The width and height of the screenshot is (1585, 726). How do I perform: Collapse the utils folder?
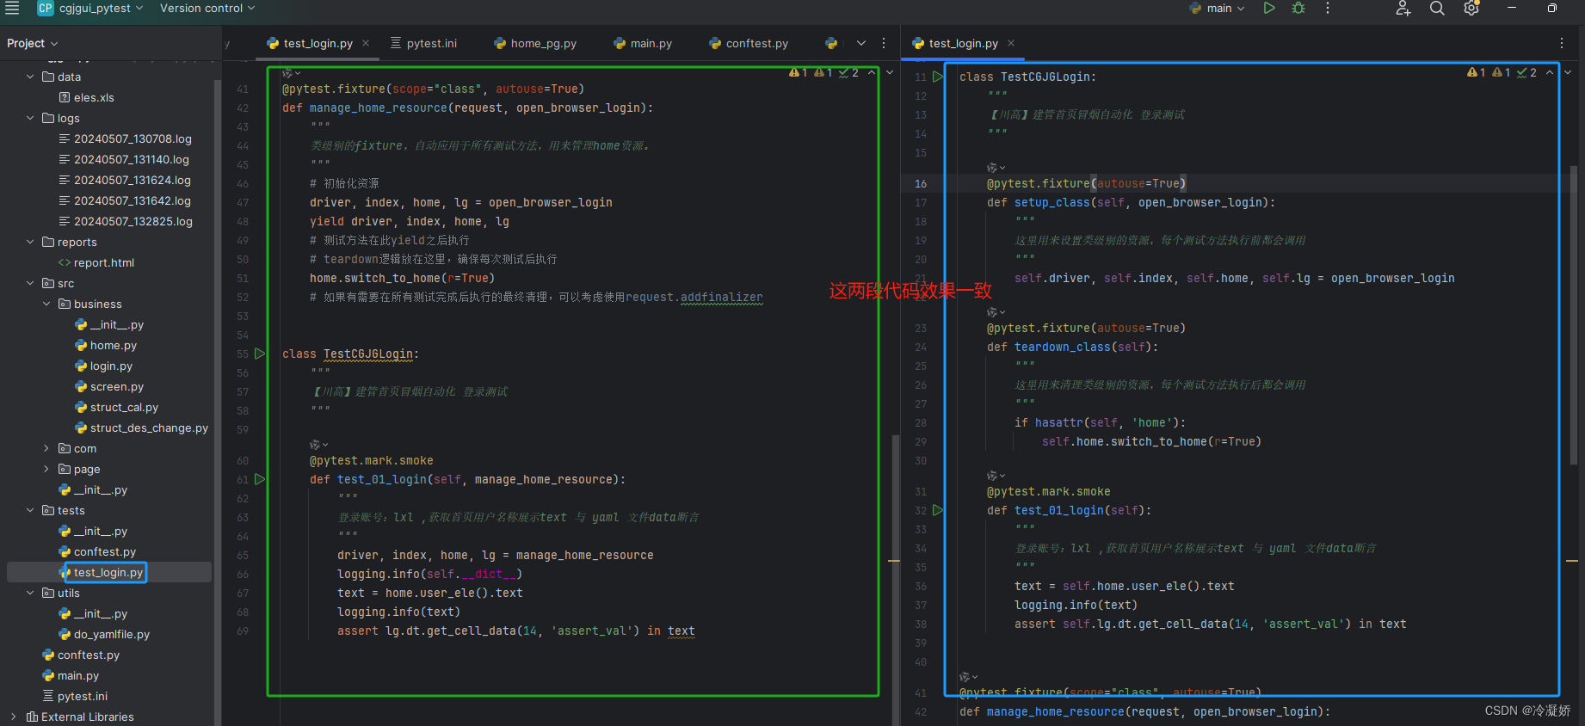point(30,593)
